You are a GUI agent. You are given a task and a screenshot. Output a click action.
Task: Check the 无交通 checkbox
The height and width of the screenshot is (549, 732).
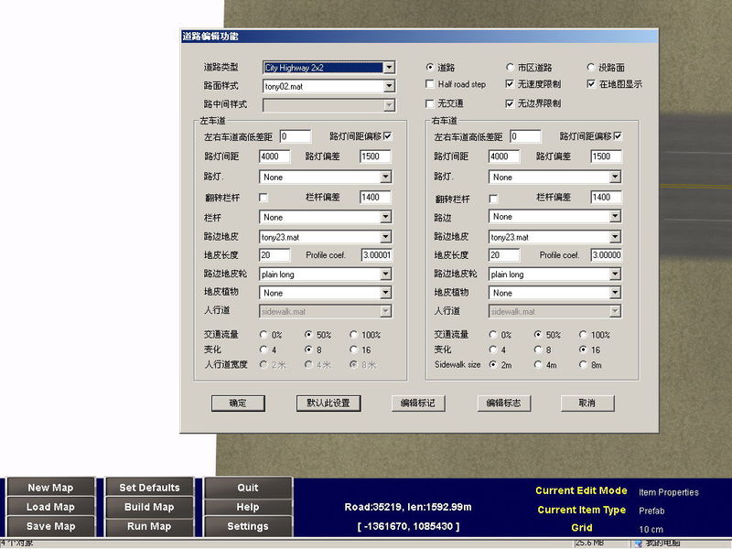430,103
